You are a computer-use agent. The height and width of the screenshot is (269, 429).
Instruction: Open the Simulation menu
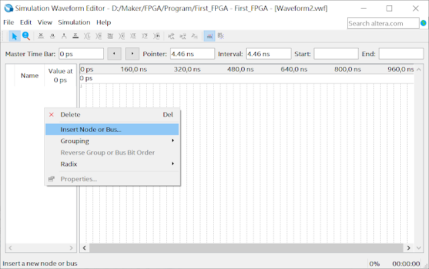[x=74, y=22]
